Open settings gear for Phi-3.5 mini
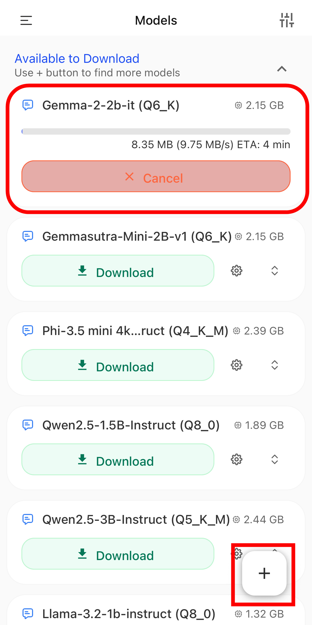Image resolution: width=312 pixels, height=625 pixels. pos(237,365)
